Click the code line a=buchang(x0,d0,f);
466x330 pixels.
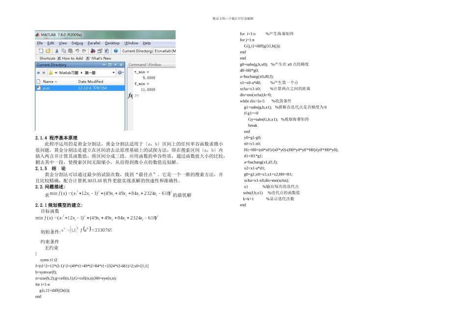point(257,77)
